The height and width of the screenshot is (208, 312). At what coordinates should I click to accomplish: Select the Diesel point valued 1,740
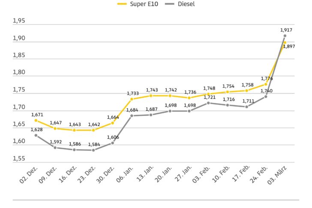pos(266,96)
